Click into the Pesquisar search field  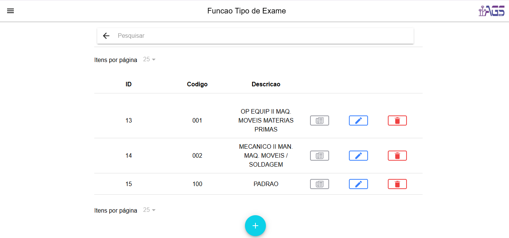coord(262,36)
